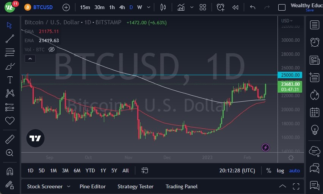Viewport: 323px width, 194px height.
Task: Open the economic calendar panel
Action: [x=315, y=112]
